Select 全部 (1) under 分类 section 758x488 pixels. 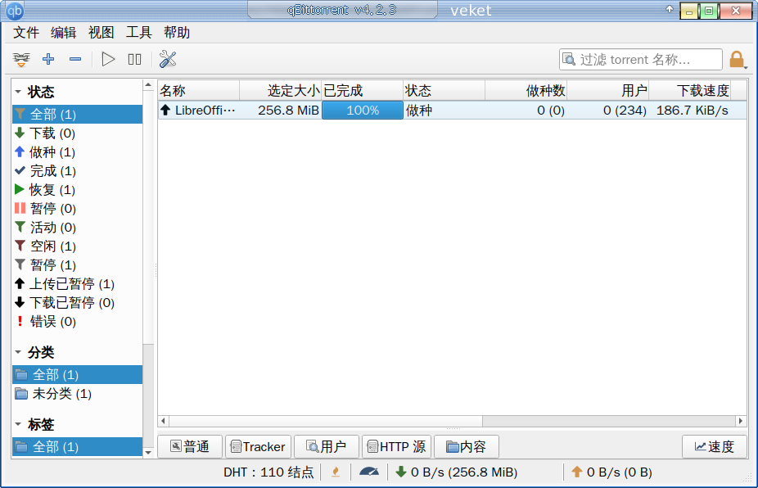click(77, 375)
